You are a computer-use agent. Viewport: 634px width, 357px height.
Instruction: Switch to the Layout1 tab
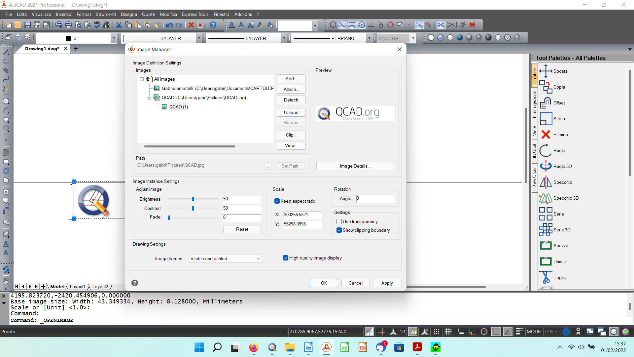[77, 287]
